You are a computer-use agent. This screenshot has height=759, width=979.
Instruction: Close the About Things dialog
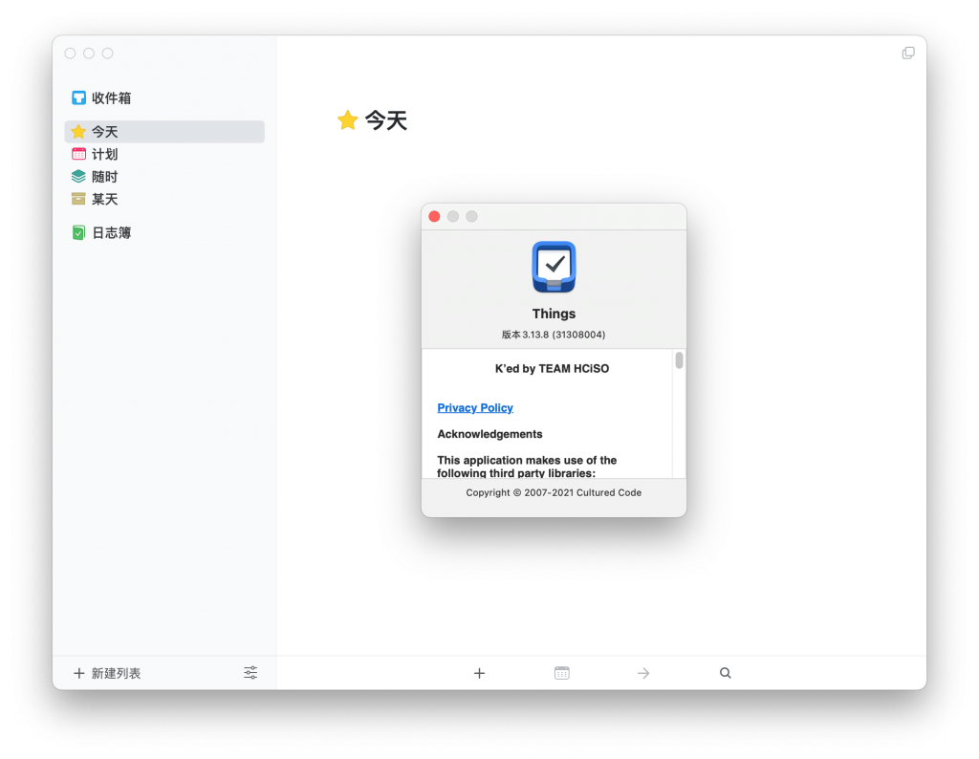[x=435, y=217]
